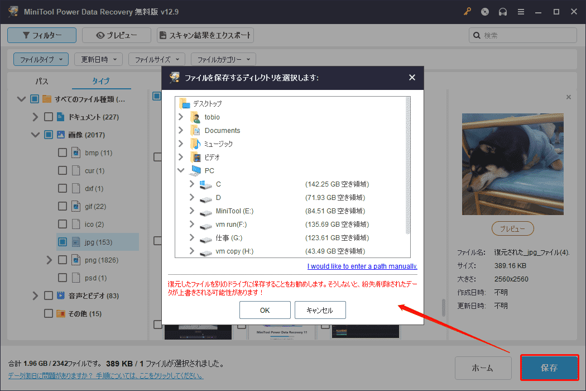Open the ファイルタイプ filter dropdown
Image resolution: width=586 pixels, height=391 pixels.
point(41,59)
